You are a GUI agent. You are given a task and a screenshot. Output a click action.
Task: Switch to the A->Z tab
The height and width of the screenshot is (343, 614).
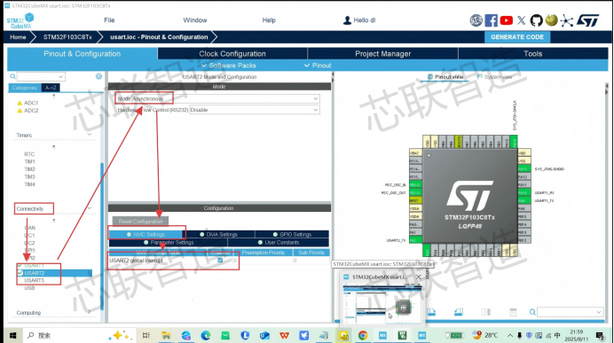pyautogui.click(x=51, y=88)
